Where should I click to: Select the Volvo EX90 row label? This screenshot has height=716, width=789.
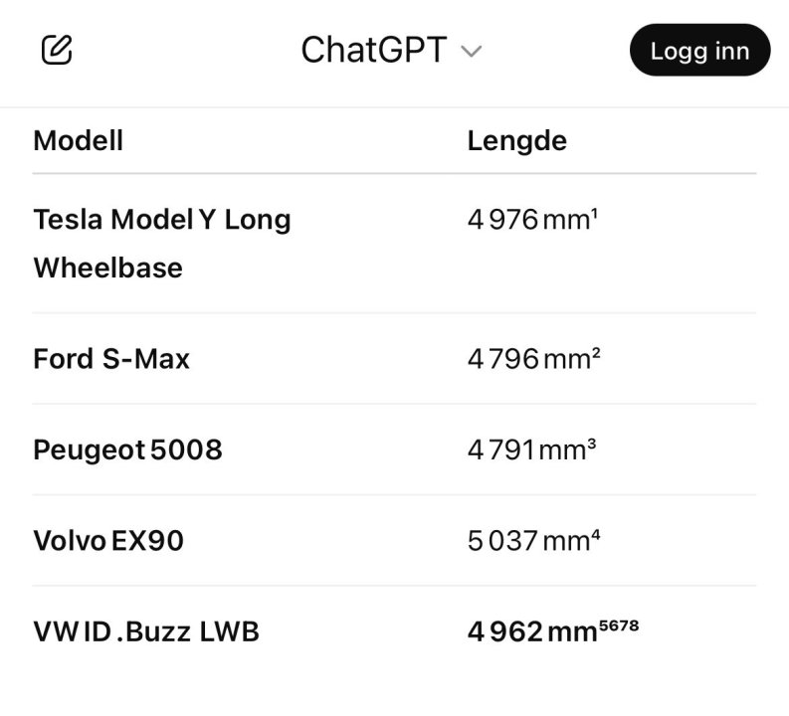click(108, 541)
